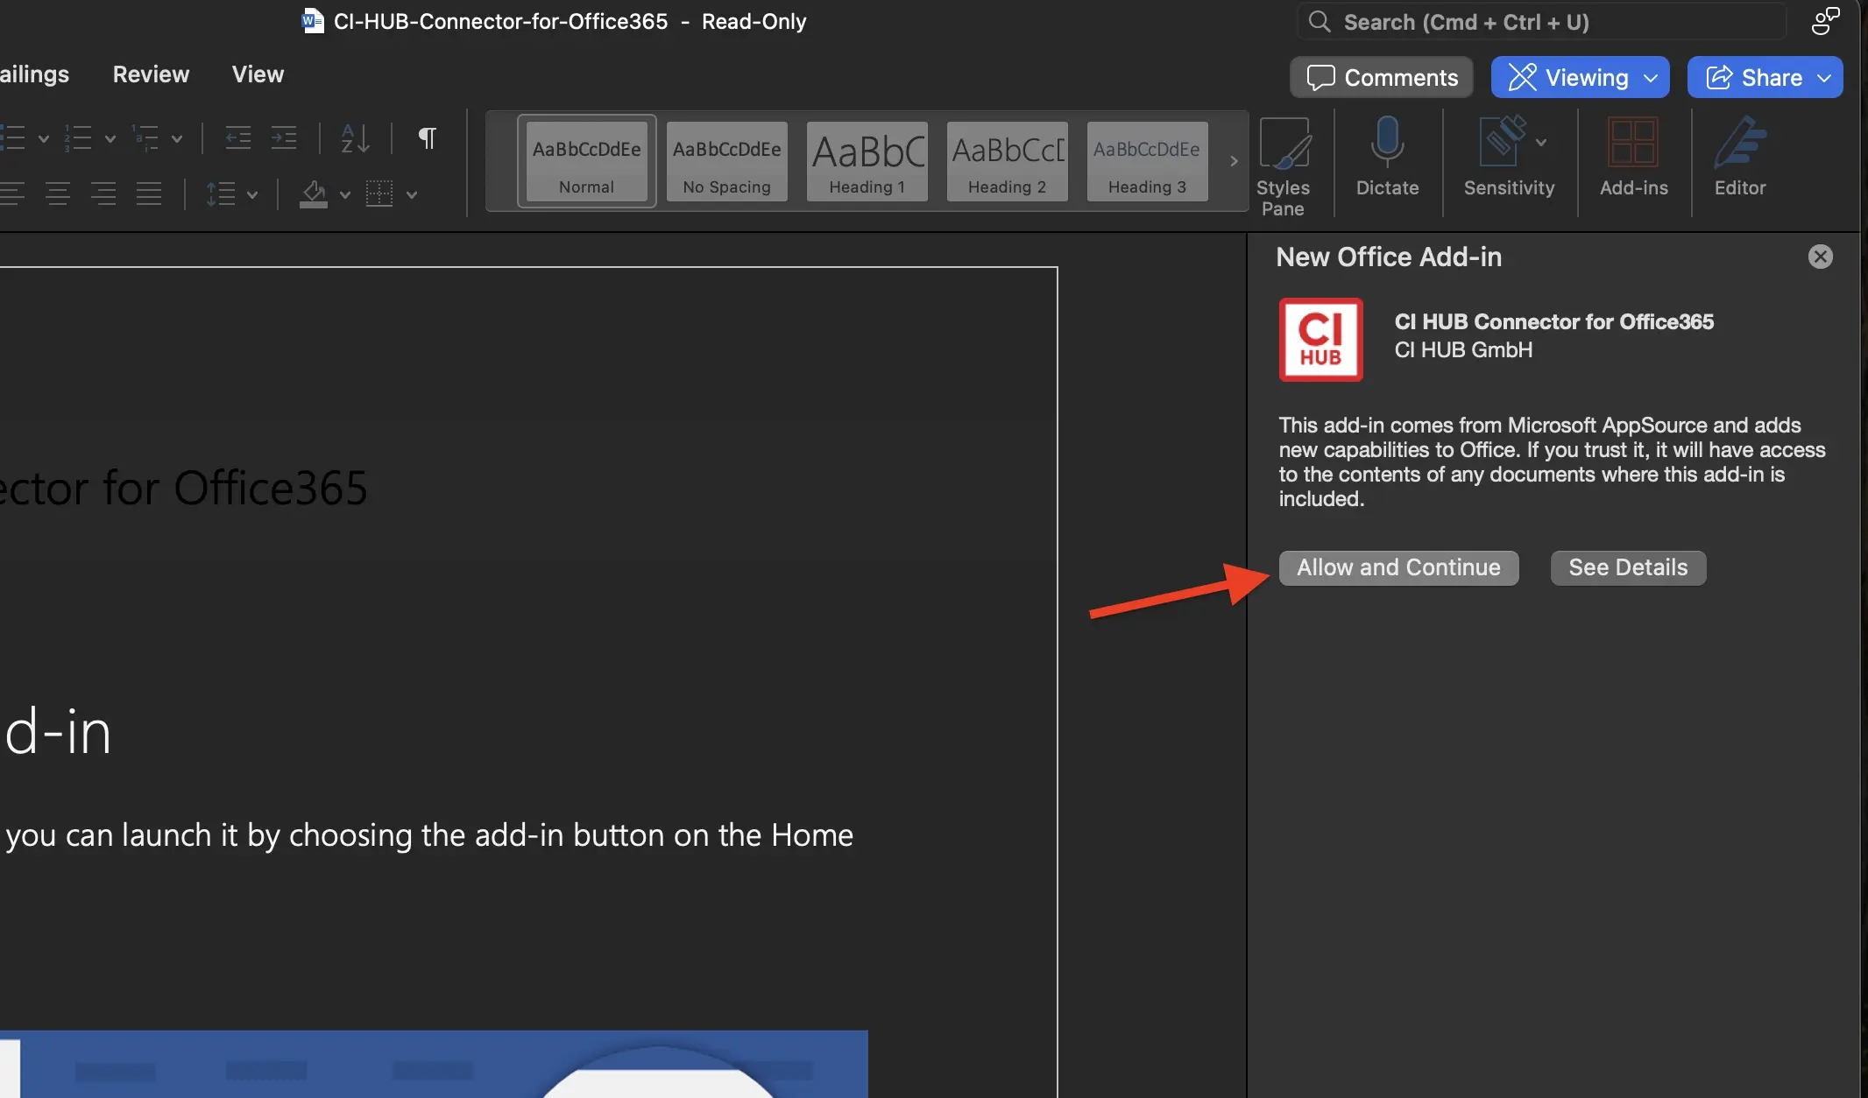Image resolution: width=1868 pixels, height=1098 pixels.
Task: Click the collaboration people icon
Action: [x=1825, y=21]
